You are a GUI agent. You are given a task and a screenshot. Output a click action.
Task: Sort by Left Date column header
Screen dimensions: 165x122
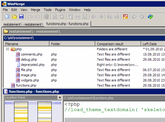pyautogui.click(x=153, y=44)
